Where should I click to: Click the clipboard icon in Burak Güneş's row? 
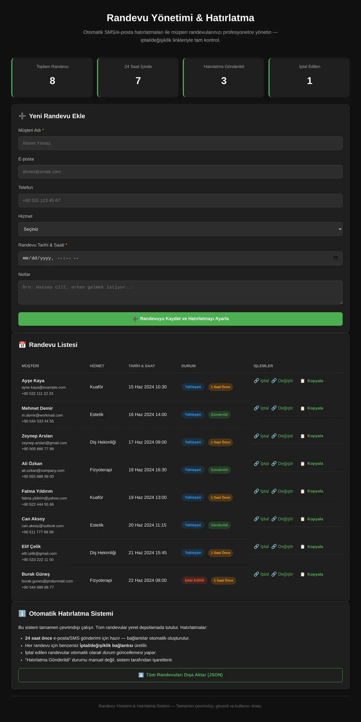tap(303, 574)
